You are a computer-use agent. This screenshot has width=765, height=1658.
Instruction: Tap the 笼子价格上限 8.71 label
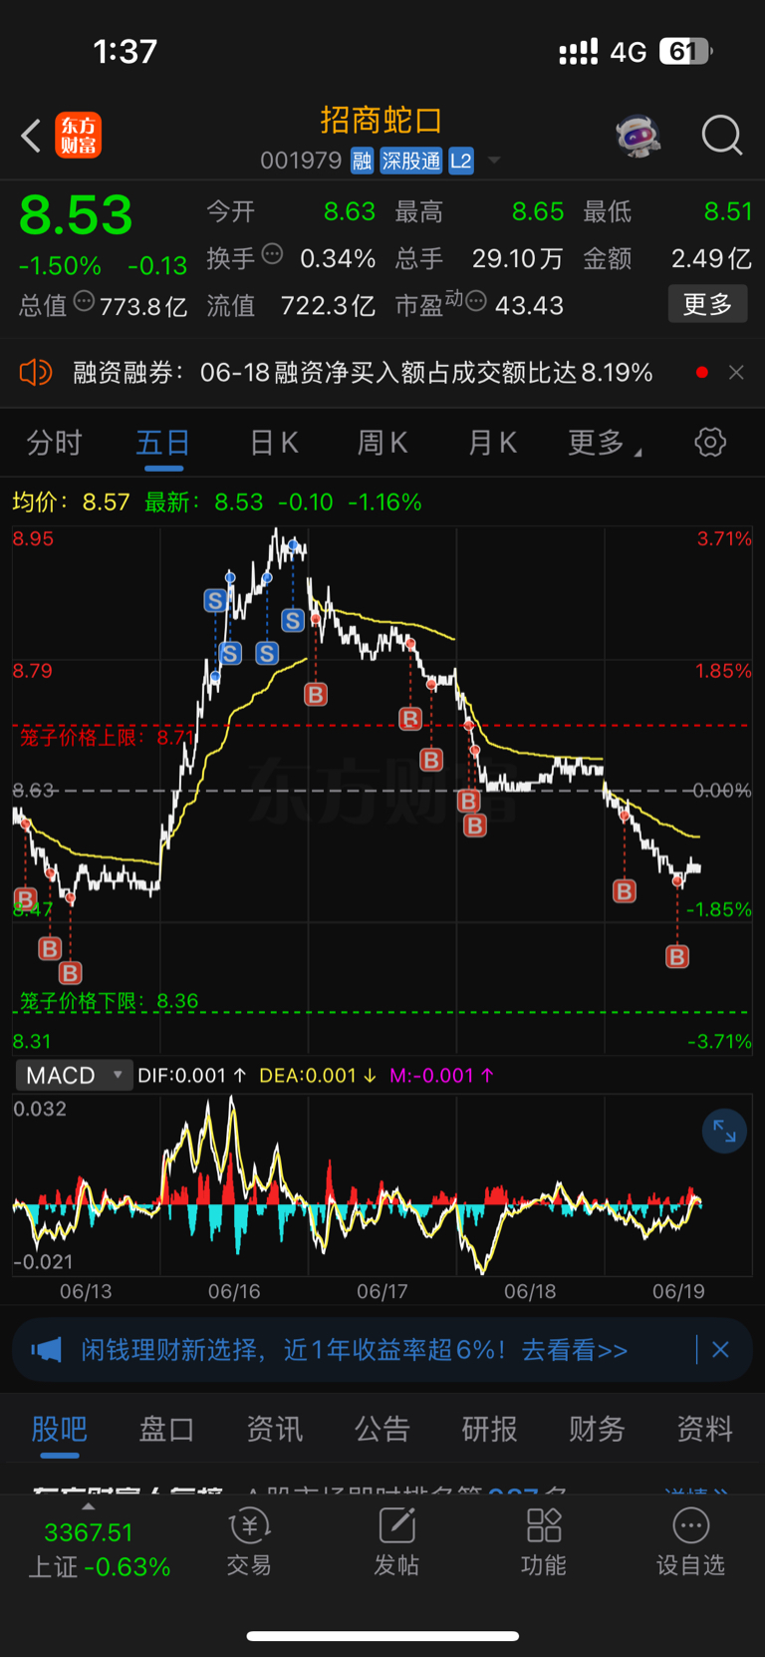click(x=108, y=737)
